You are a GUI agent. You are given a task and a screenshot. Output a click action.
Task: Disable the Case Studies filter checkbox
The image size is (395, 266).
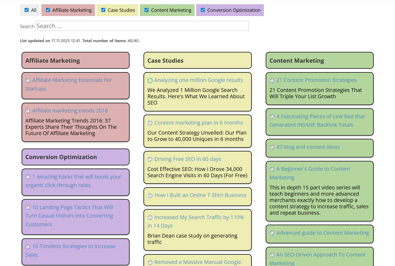click(103, 10)
